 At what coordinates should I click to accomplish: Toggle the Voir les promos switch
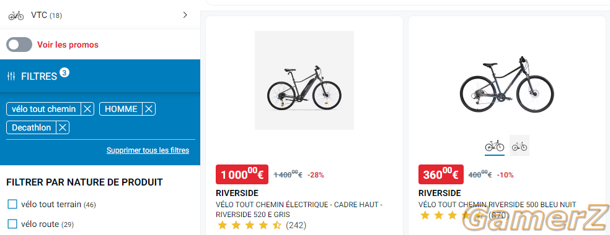[x=19, y=45]
